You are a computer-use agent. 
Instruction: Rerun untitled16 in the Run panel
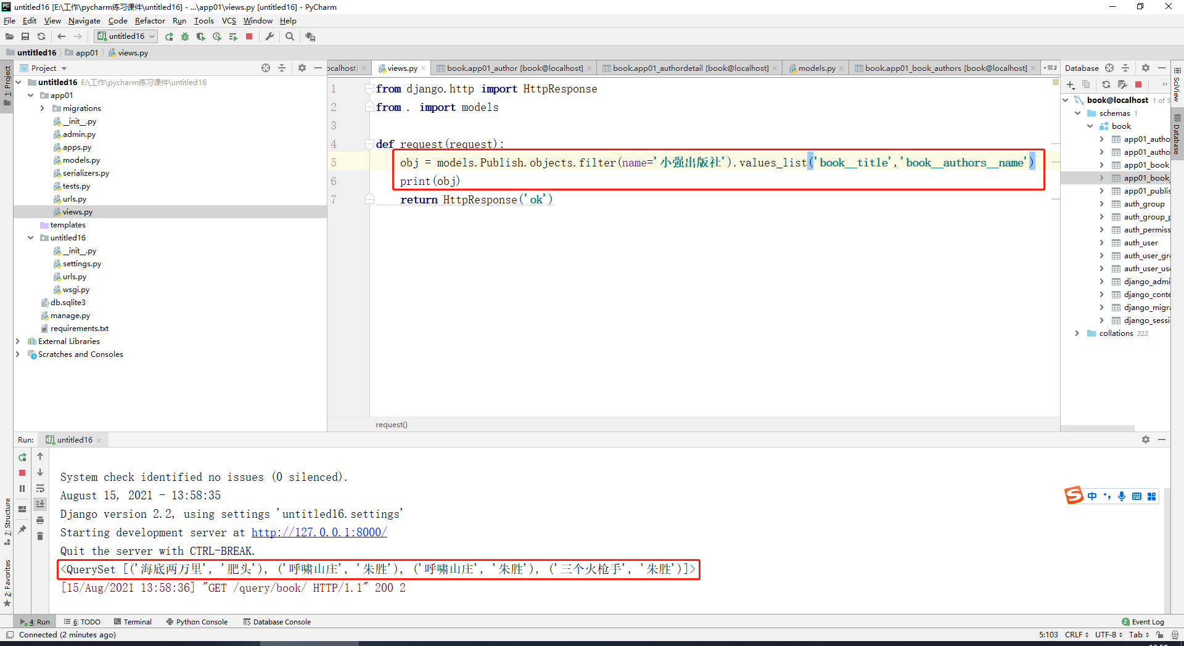pyautogui.click(x=22, y=457)
